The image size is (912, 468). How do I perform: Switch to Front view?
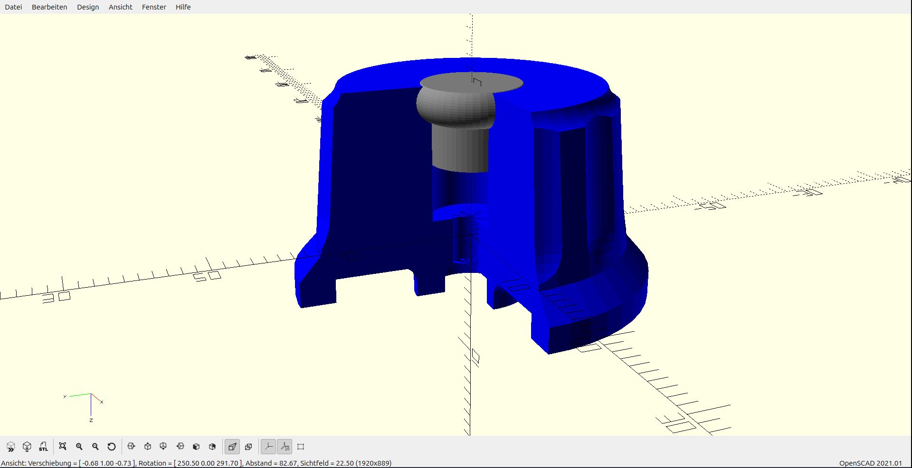coord(196,447)
